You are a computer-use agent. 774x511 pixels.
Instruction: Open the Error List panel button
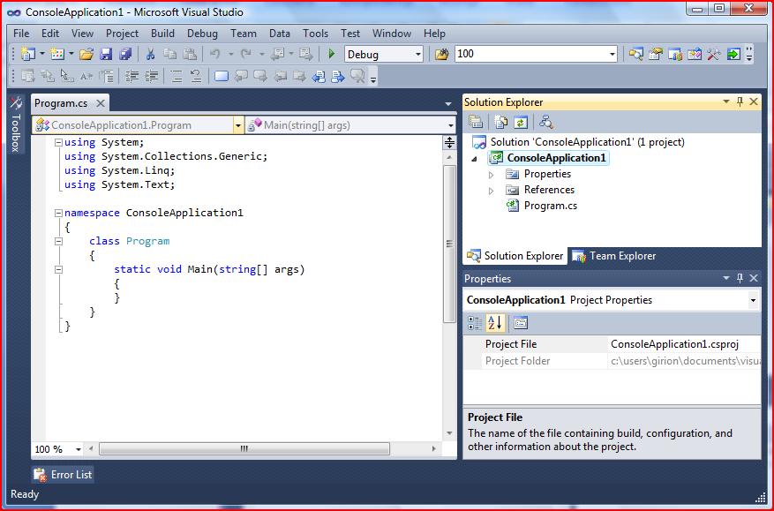coord(63,475)
